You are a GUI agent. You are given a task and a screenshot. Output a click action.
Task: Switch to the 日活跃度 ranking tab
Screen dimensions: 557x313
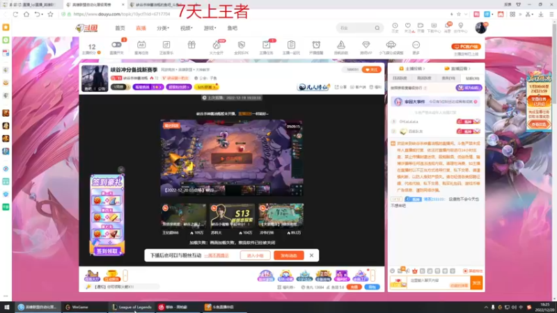pos(400,78)
